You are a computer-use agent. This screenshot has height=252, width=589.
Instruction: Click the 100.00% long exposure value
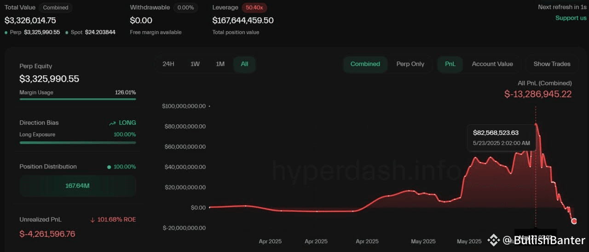[x=125, y=134]
